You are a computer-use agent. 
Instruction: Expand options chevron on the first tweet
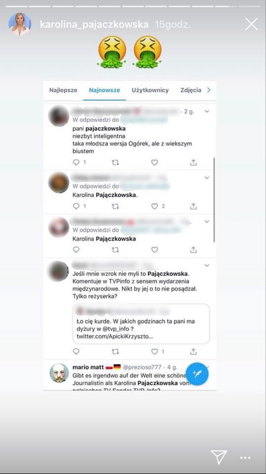click(x=207, y=111)
